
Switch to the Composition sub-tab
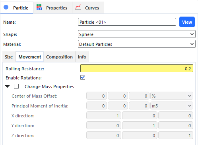[59, 57]
